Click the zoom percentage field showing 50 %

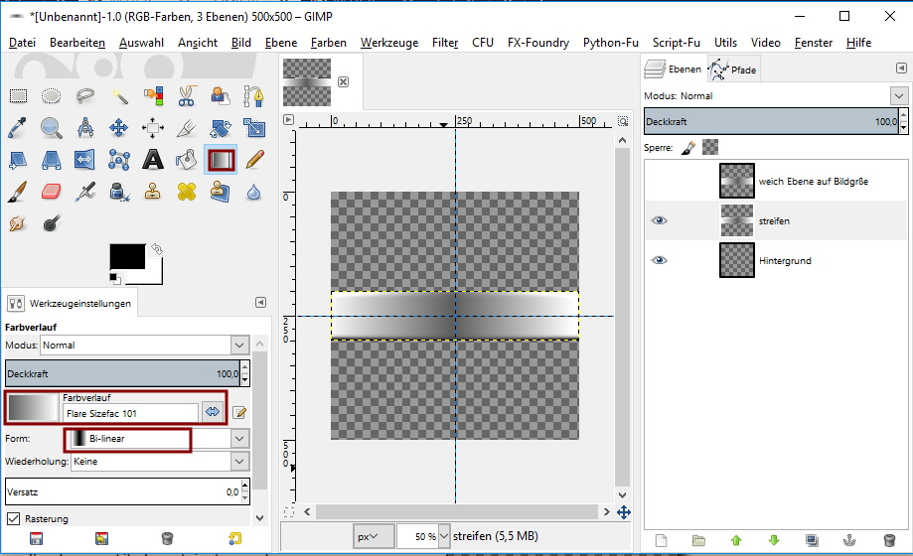point(417,536)
